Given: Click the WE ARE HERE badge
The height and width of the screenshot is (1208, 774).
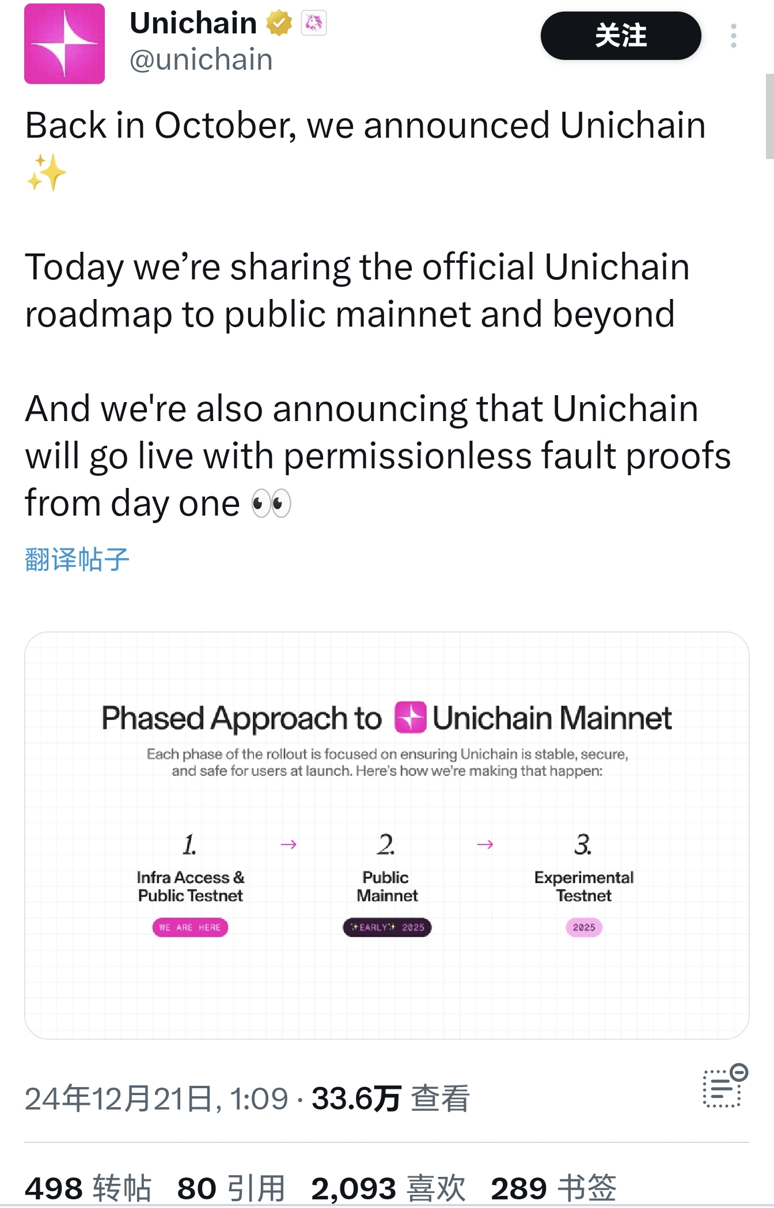Looking at the screenshot, I should (x=190, y=927).
